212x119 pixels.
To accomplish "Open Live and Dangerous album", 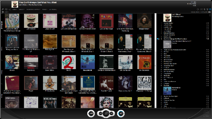I will (x=69, y=21).
